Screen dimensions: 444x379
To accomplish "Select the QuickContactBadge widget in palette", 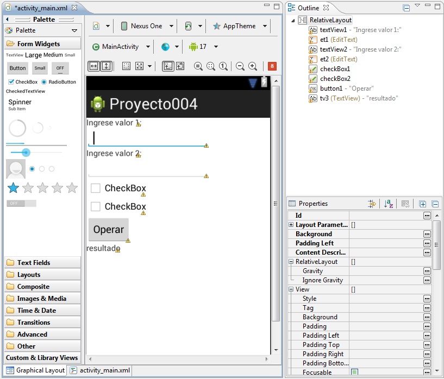I will coord(16,169).
